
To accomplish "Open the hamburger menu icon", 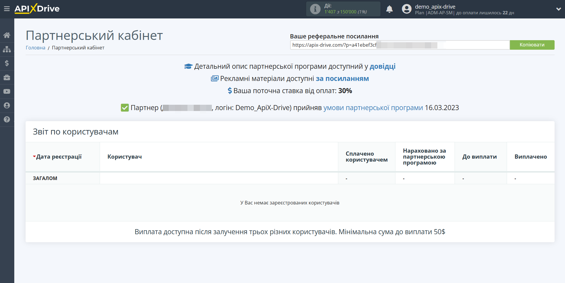I will coord(7,9).
